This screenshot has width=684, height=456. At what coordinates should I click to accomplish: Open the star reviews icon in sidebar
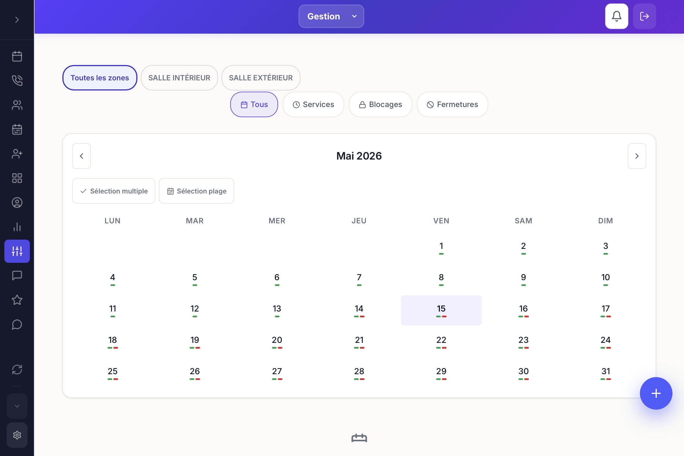[17, 300]
